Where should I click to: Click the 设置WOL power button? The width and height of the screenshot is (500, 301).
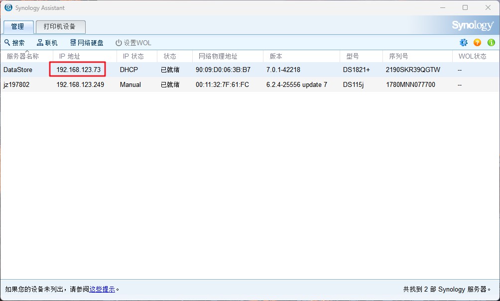coord(133,43)
